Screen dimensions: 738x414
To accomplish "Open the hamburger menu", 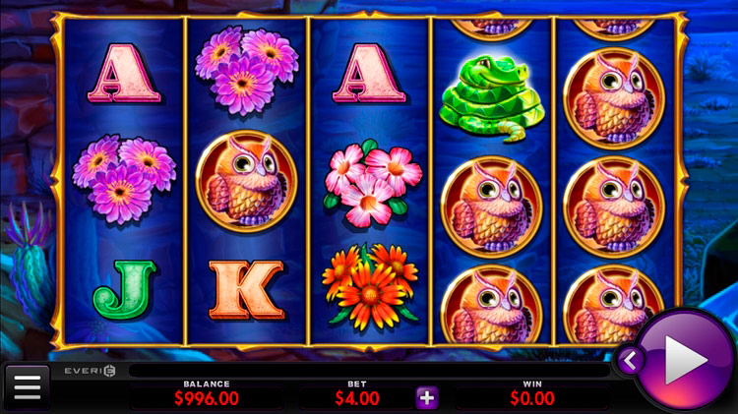I will tap(28, 386).
